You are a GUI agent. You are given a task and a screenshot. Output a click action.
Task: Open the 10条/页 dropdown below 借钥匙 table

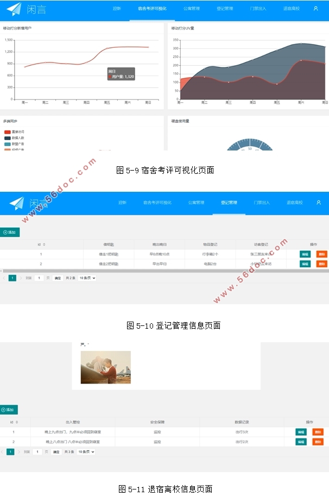(87, 278)
